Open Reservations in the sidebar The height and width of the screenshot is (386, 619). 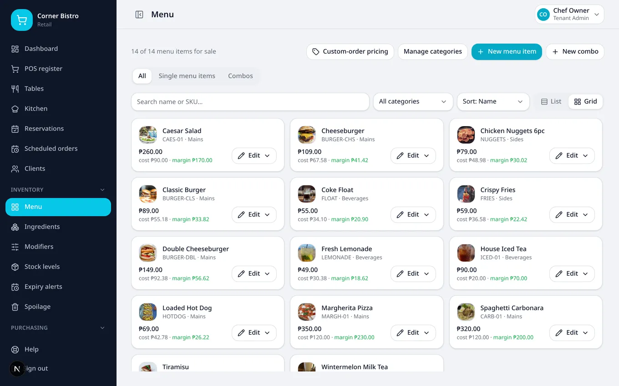pos(58,129)
